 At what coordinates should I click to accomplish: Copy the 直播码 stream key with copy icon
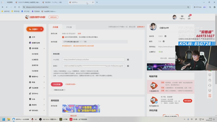[128, 66]
